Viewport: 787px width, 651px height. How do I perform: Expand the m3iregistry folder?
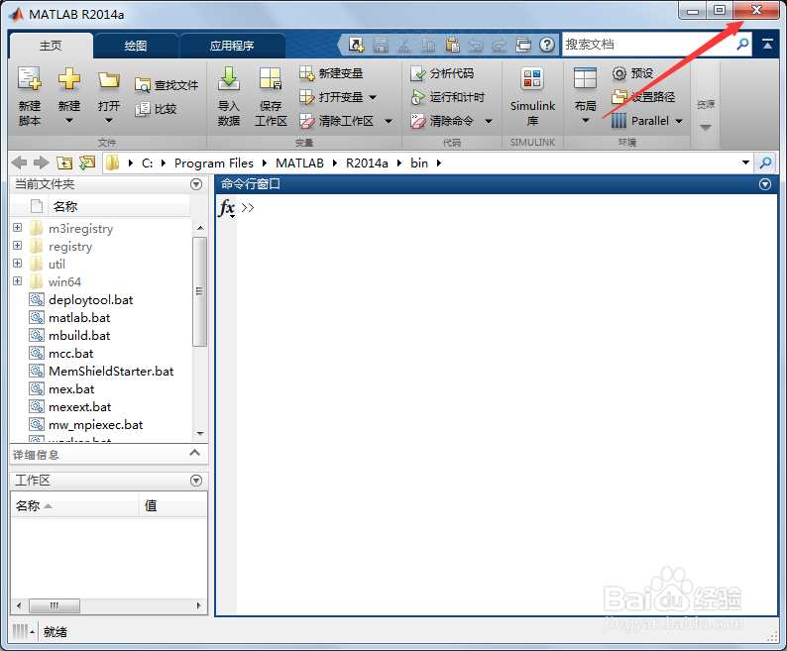coord(18,227)
